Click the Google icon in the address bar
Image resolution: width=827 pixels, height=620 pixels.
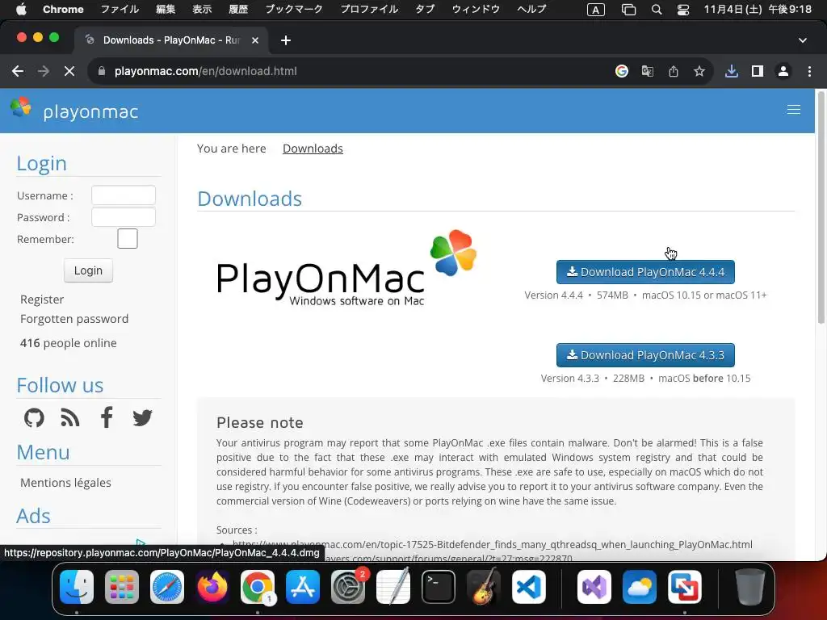622,71
